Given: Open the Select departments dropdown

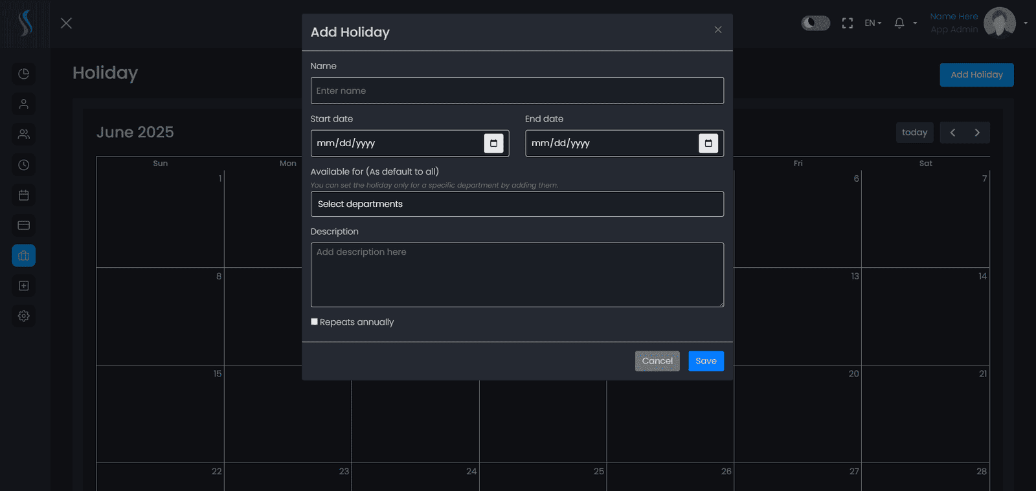Looking at the screenshot, I should point(517,204).
